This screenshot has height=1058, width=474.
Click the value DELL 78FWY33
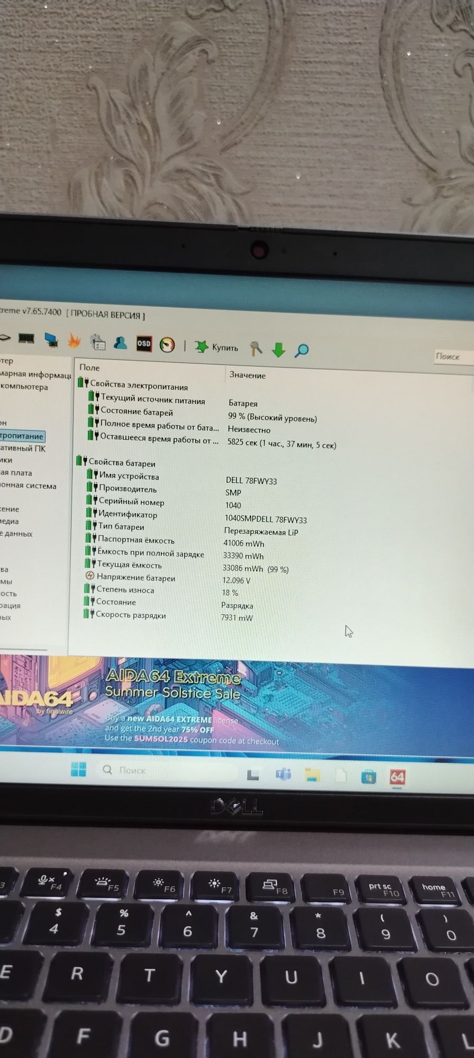[x=251, y=481]
